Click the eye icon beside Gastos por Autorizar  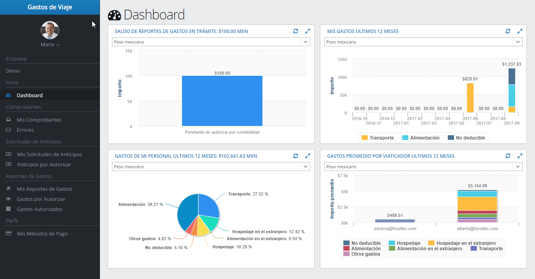pos(9,199)
